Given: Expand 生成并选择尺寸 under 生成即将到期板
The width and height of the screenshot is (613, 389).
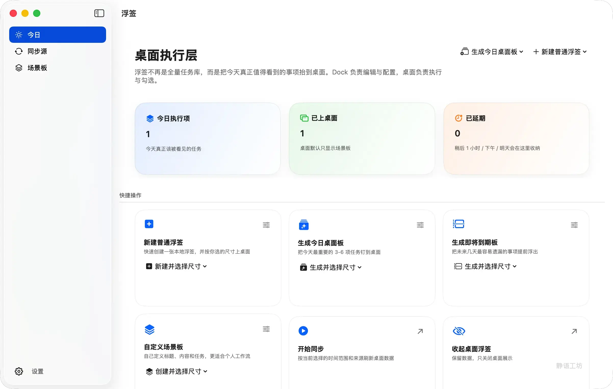Looking at the screenshot, I should tap(486, 266).
